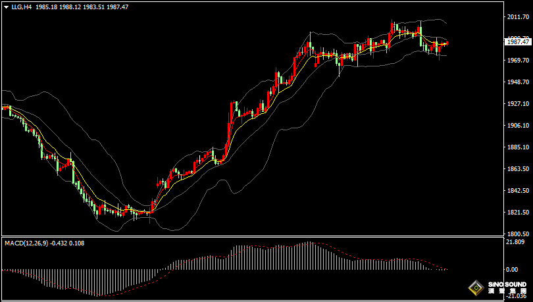Click the 1800.50 price axis label
This screenshot has height=302, width=533.
point(518,234)
